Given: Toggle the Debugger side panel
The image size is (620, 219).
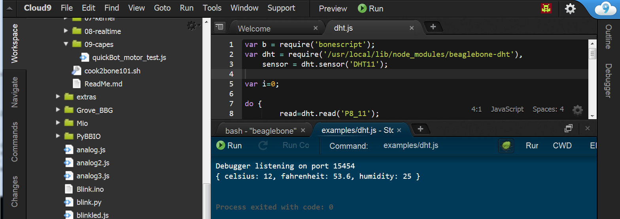Looking at the screenshot, I should (x=608, y=80).
